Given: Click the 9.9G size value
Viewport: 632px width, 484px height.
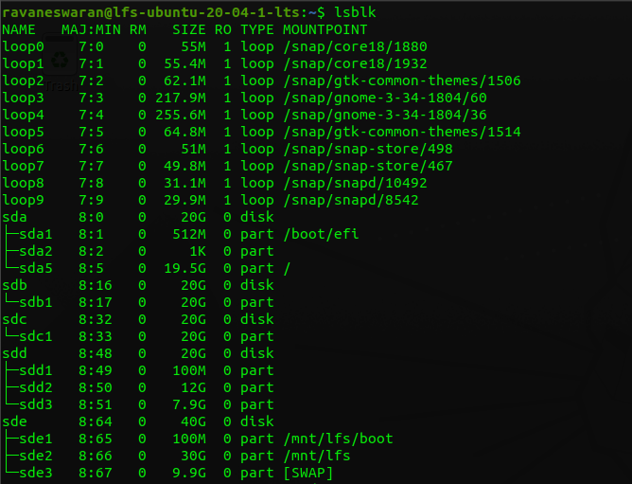Looking at the screenshot, I should point(189,473).
